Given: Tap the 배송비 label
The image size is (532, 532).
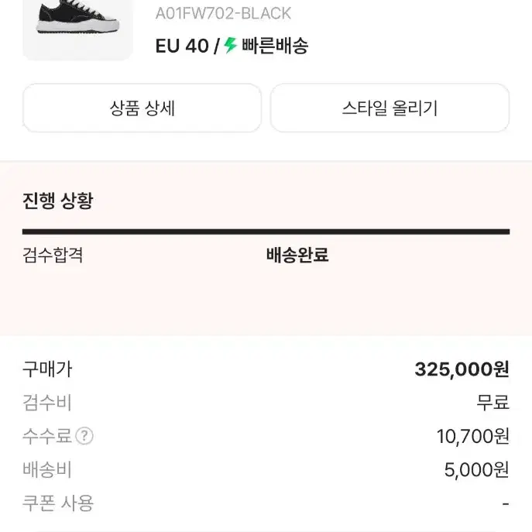Looking at the screenshot, I should pos(47,469).
